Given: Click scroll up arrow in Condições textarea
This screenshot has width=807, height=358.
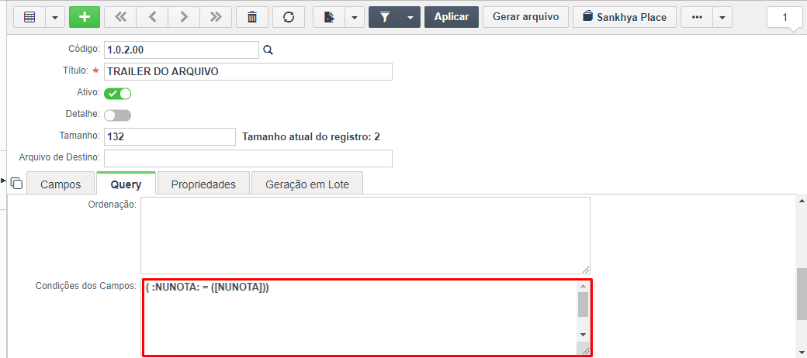Looking at the screenshot, I should [x=583, y=287].
